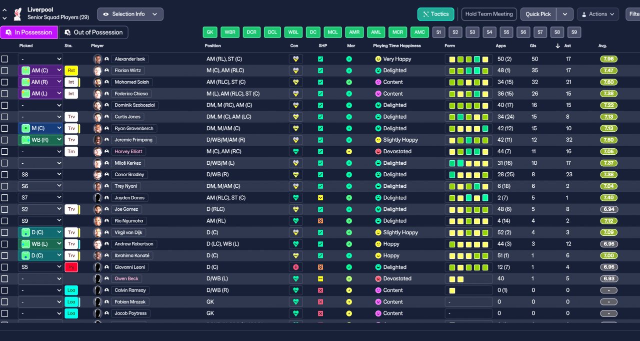
Task: Open the S5 picked dropdown for Giovanni Leoni
Action: (x=40, y=267)
